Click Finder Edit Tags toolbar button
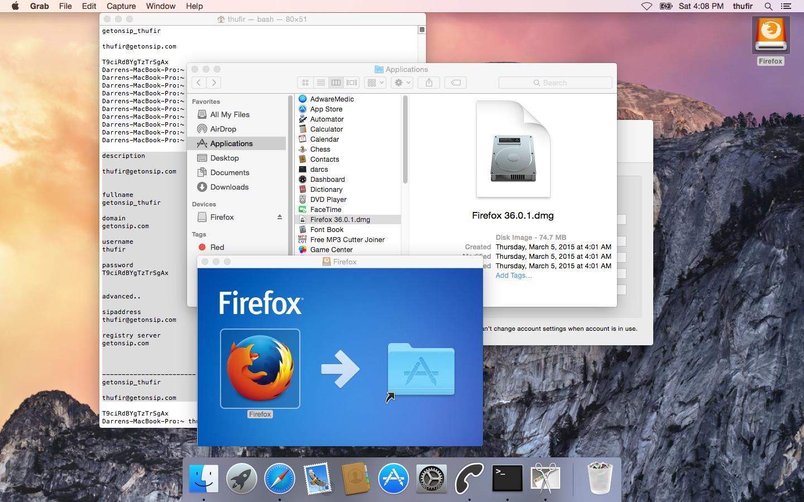Viewport: 804px width, 502px height. point(456,83)
